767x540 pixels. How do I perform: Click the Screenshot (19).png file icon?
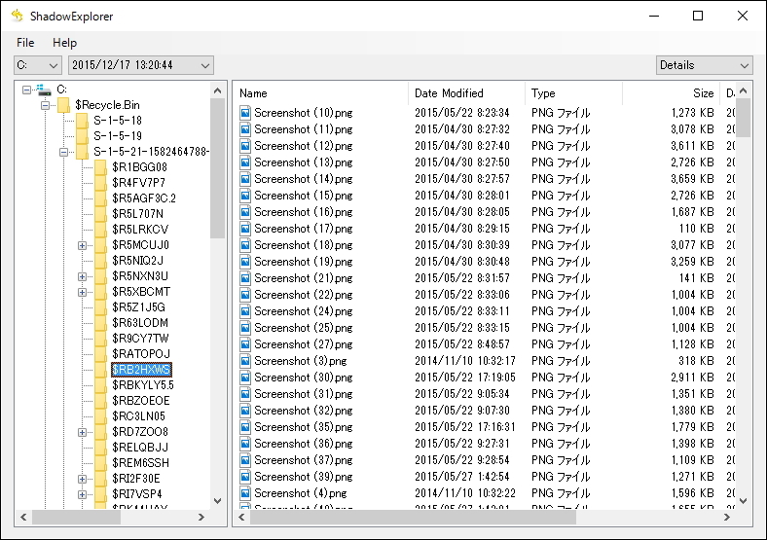tap(245, 262)
